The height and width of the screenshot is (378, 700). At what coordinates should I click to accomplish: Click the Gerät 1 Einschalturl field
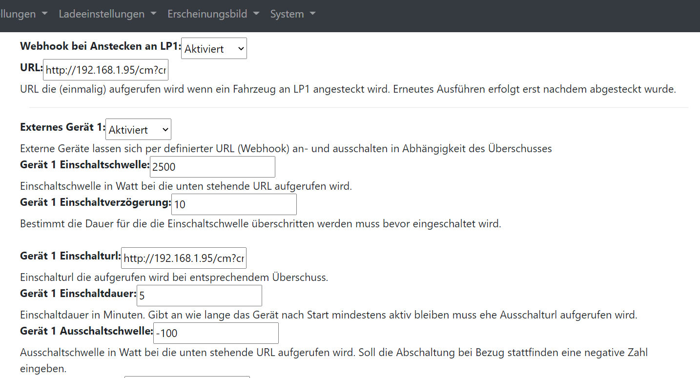tap(184, 258)
